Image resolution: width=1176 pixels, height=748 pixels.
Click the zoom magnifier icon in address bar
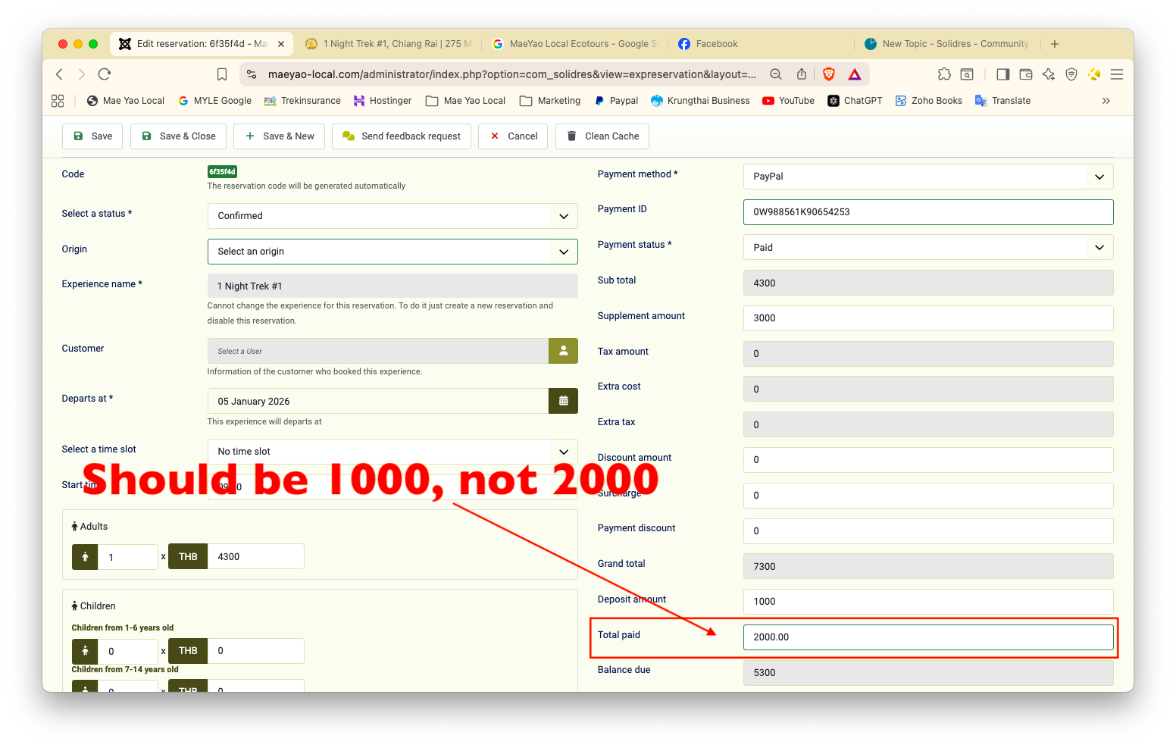pyautogui.click(x=776, y=74)
